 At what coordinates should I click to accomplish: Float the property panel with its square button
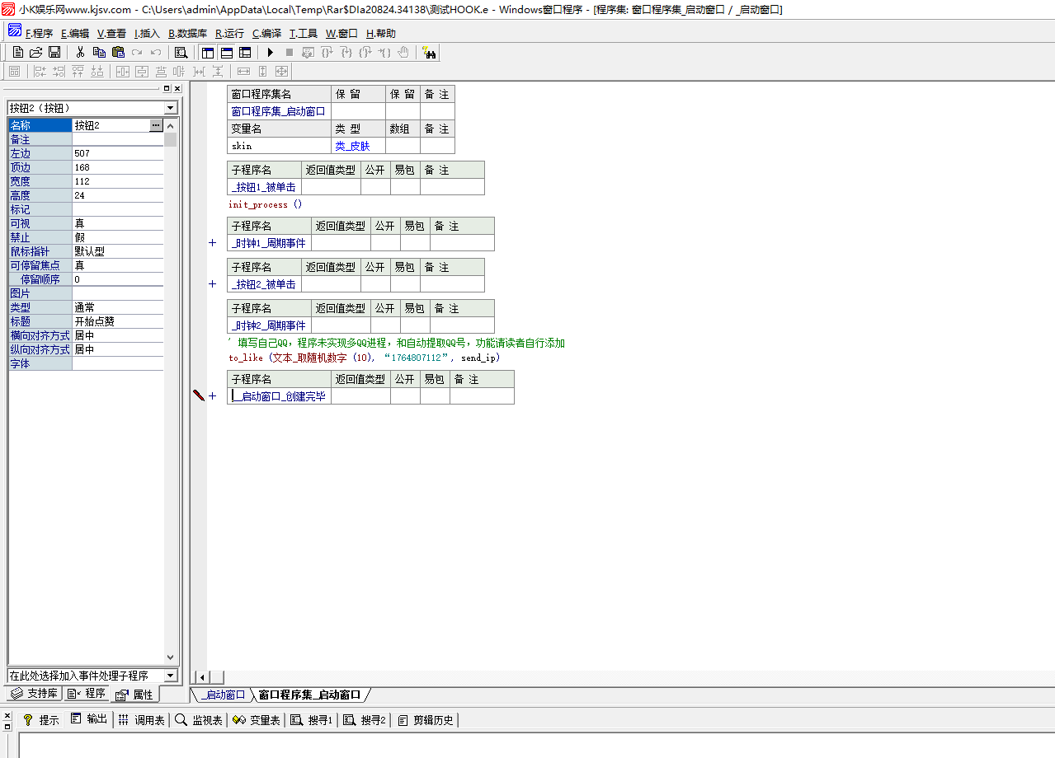167,88
